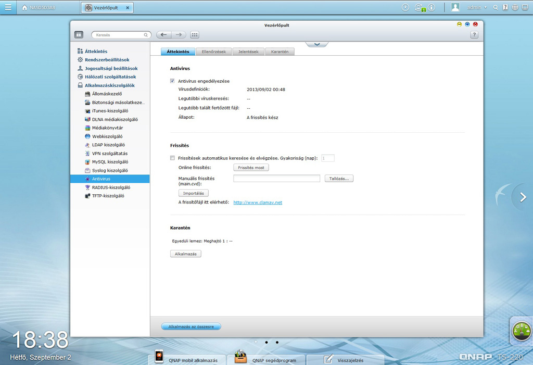Open the resource monitor dashboard gauge
This screenshot has height=365, width=533.
pyautogui.click(x=522, y=331)
